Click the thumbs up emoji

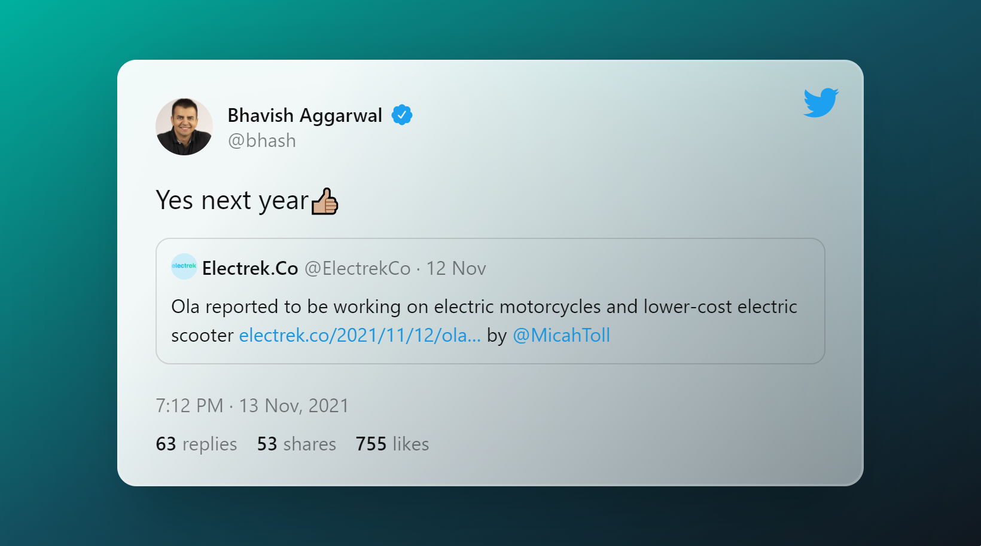pos(325,201)
